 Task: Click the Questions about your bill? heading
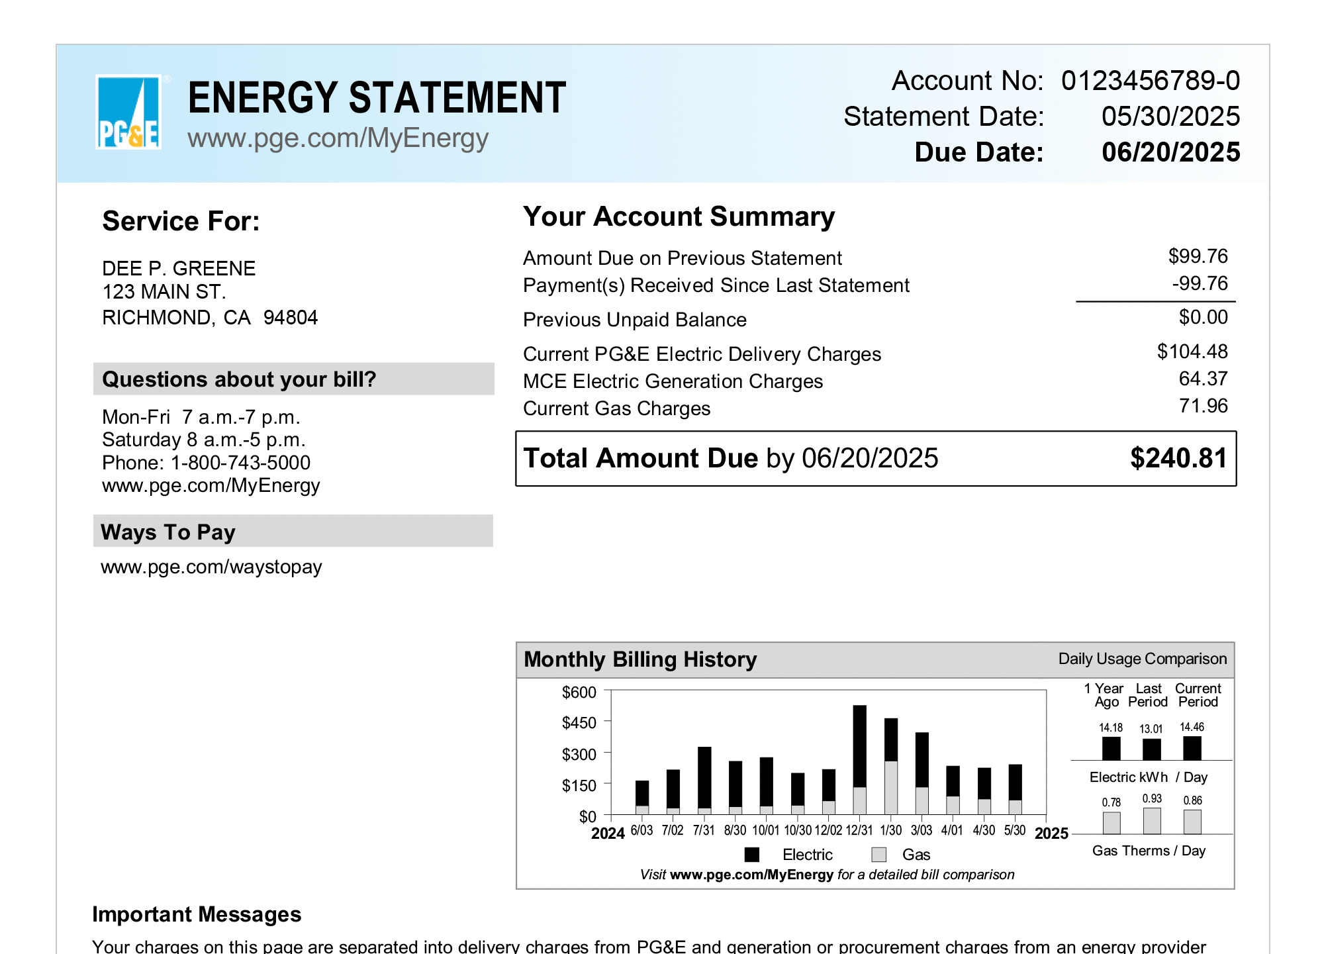click(239, 379)
